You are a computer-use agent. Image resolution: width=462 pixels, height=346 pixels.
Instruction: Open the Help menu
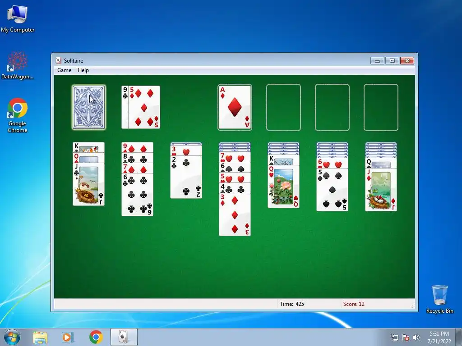click(83, 70)
